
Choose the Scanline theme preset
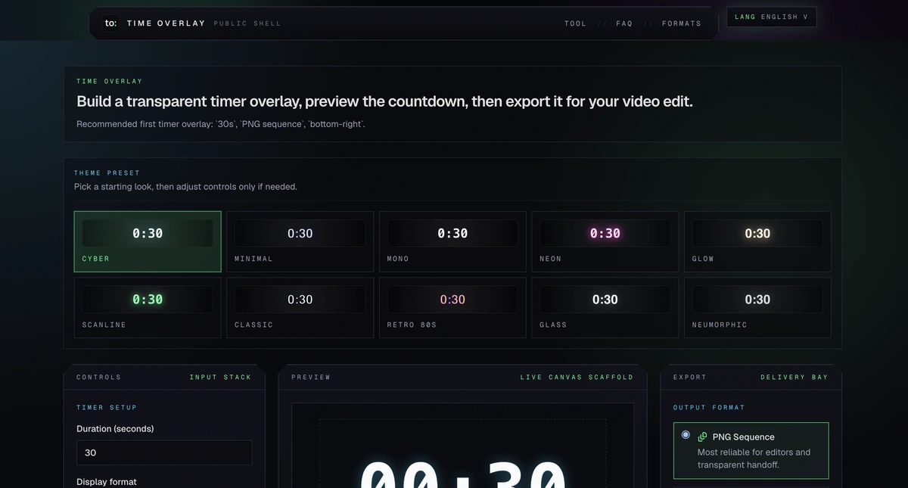point(148,308)
